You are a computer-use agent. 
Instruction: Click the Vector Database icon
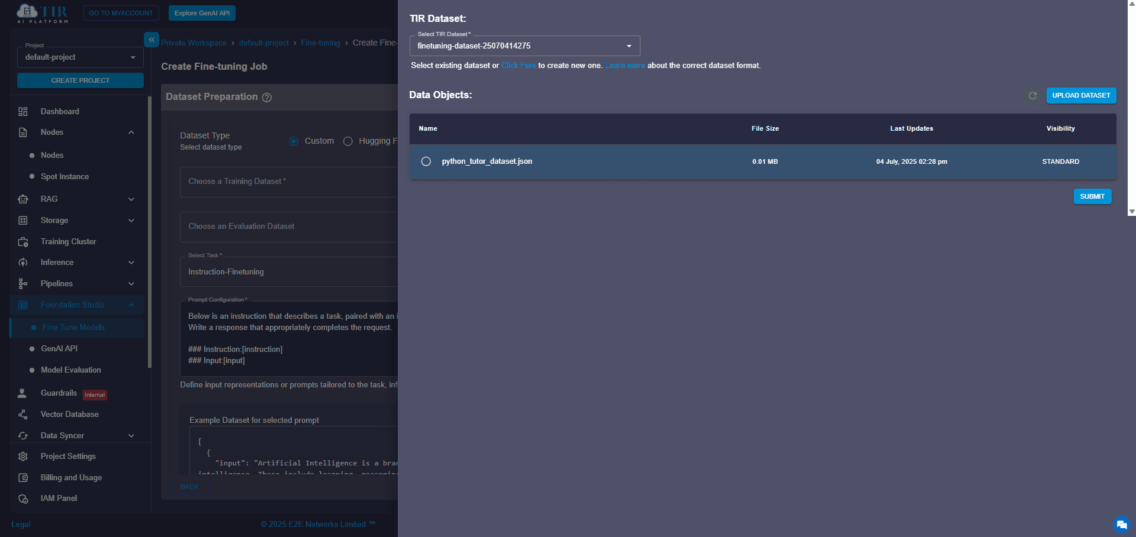(x=23, y=415)
